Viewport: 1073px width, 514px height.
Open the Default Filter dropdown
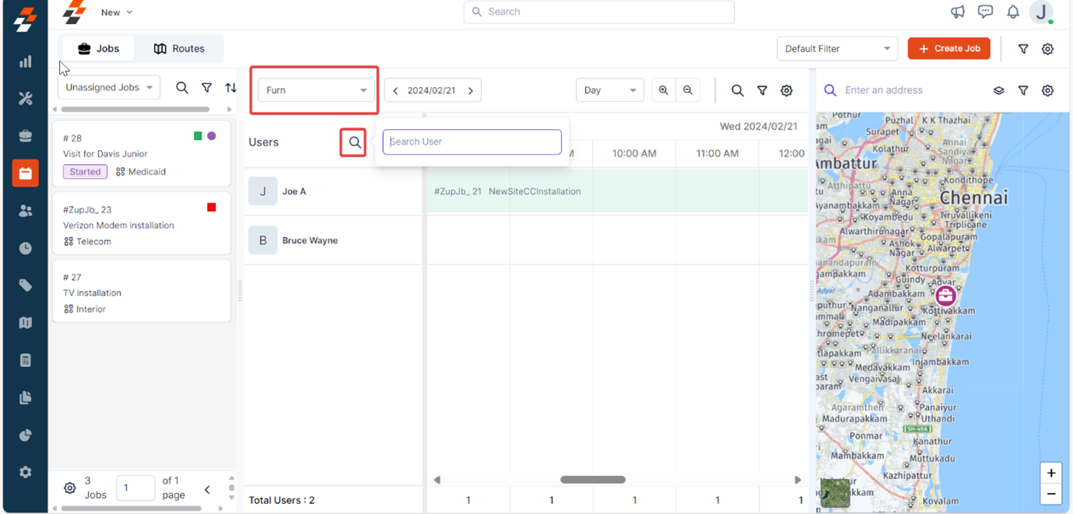836,48
